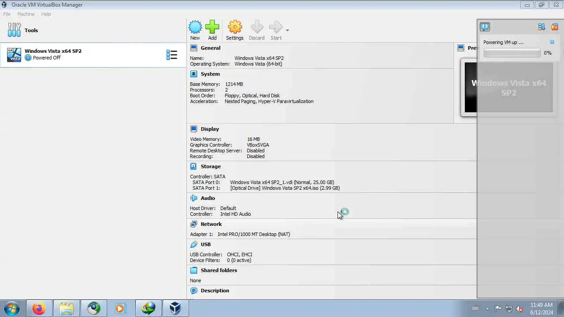This screenshot has height=317, width=564.
Task: Click the Display monitor icon
Action: click(x=193, y=129)
